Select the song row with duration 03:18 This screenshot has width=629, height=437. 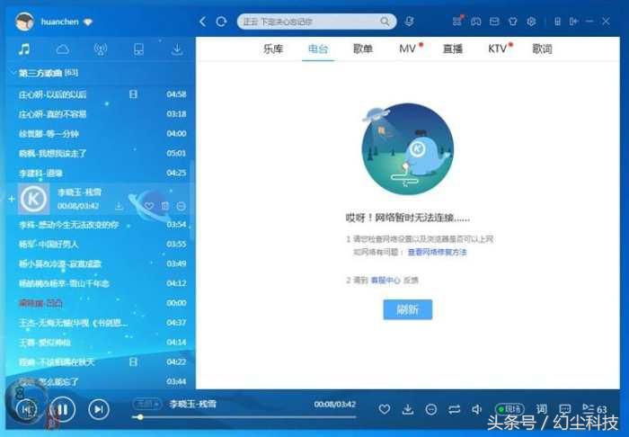pyautogui.click(x=101, y=114)
